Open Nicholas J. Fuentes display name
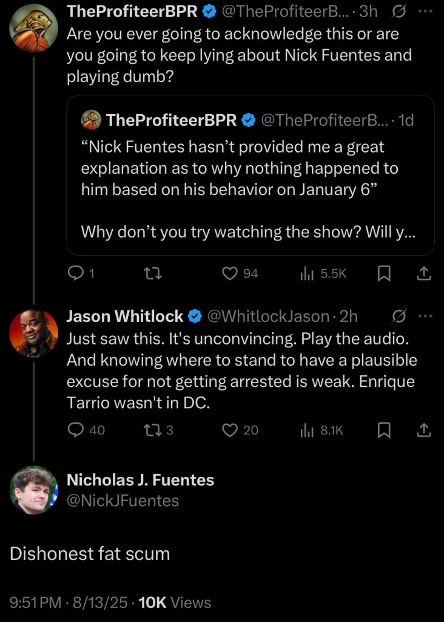Viewport: 444px width, 622px height. (x=140, y=480)
